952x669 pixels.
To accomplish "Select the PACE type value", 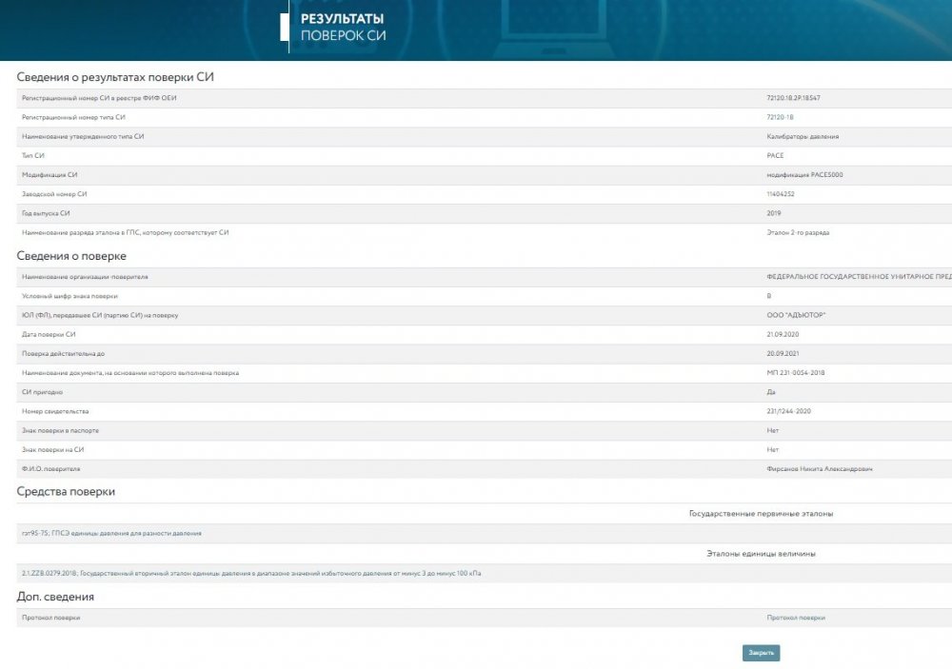I will [x=775, y=156].
